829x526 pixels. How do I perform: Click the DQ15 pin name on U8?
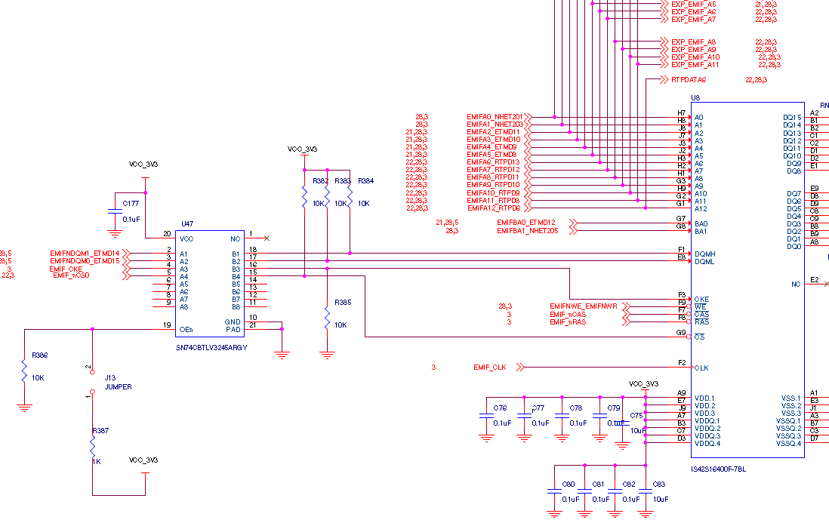pos(792,118)
